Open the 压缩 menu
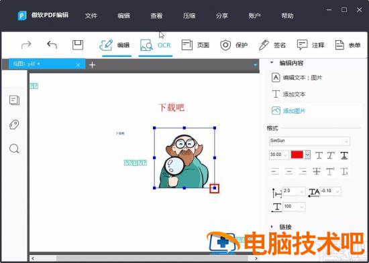Viewport: 369px width, 263px height. 189,16
